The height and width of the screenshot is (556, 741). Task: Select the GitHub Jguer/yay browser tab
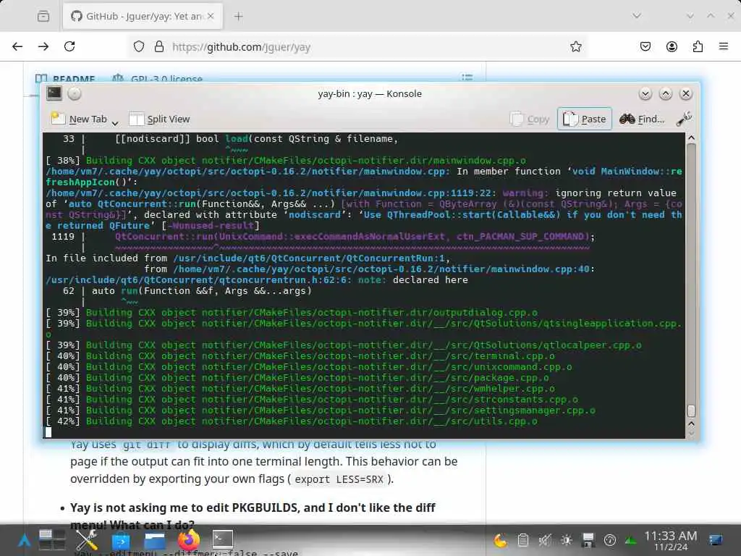143,16
